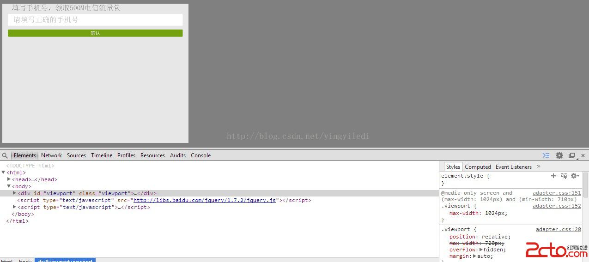Open the jquery.js script URL link

(x=205, y=200)
